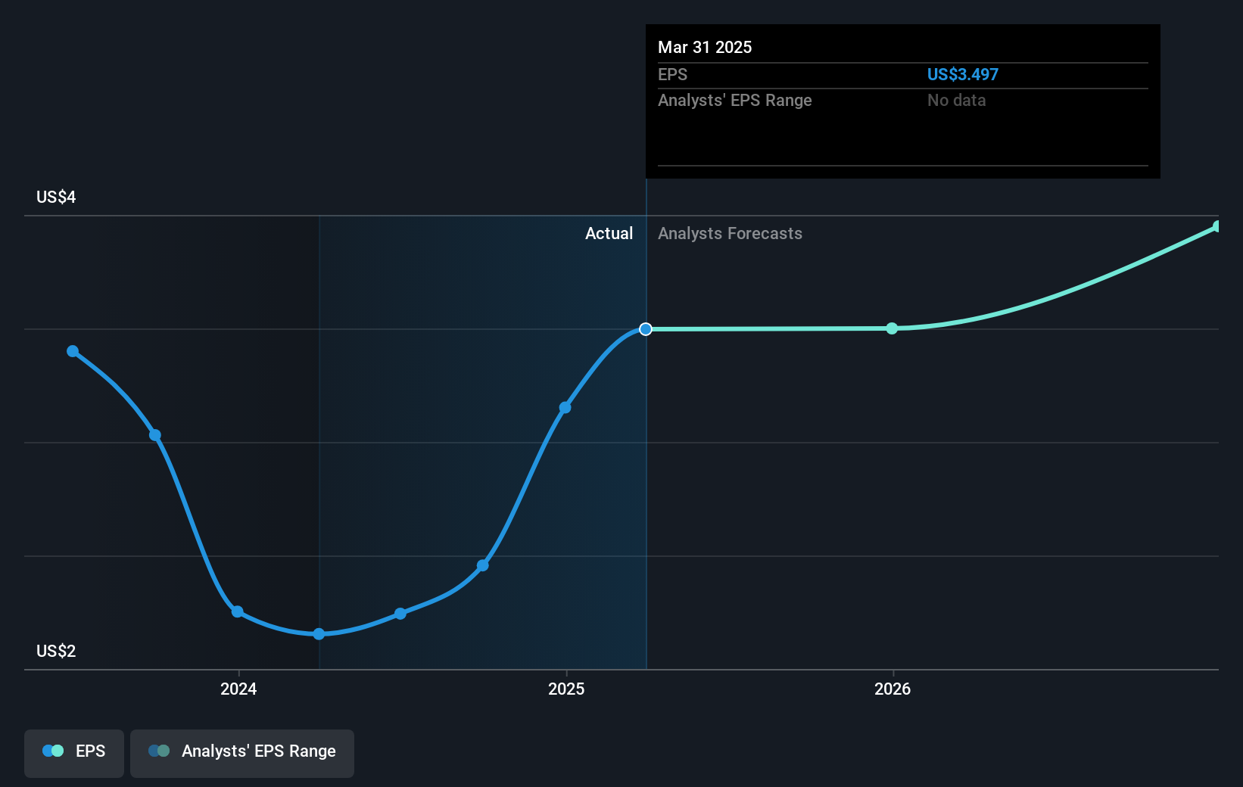Click the EPS data point at start of 2024

[x=237, y=611]
